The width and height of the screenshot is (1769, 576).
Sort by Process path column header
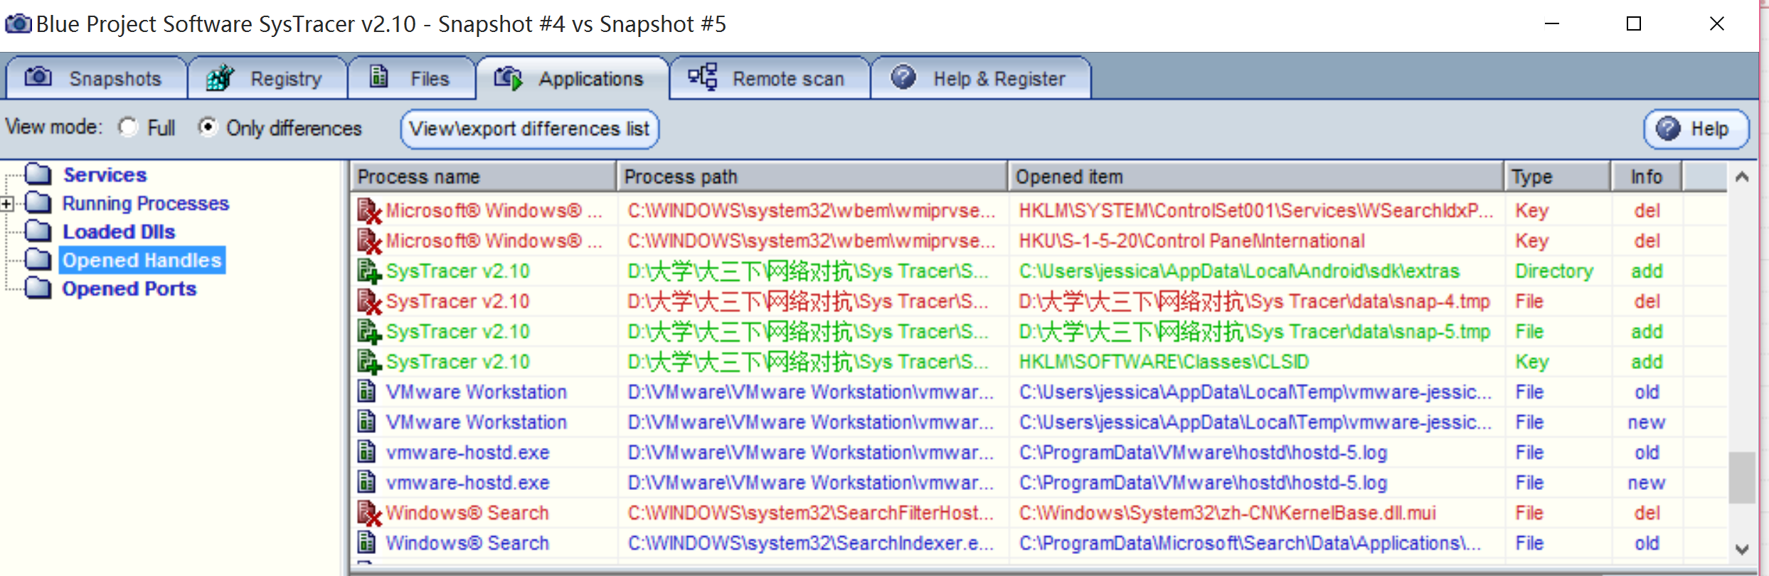point(812,176)
